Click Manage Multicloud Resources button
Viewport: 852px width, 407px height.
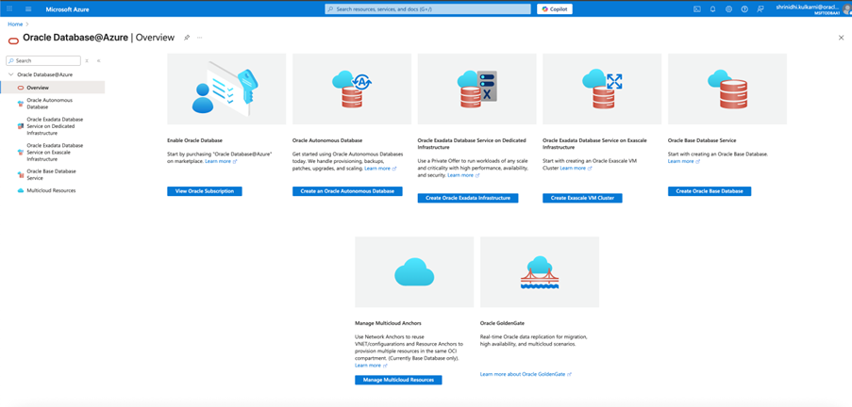point(398,380)
